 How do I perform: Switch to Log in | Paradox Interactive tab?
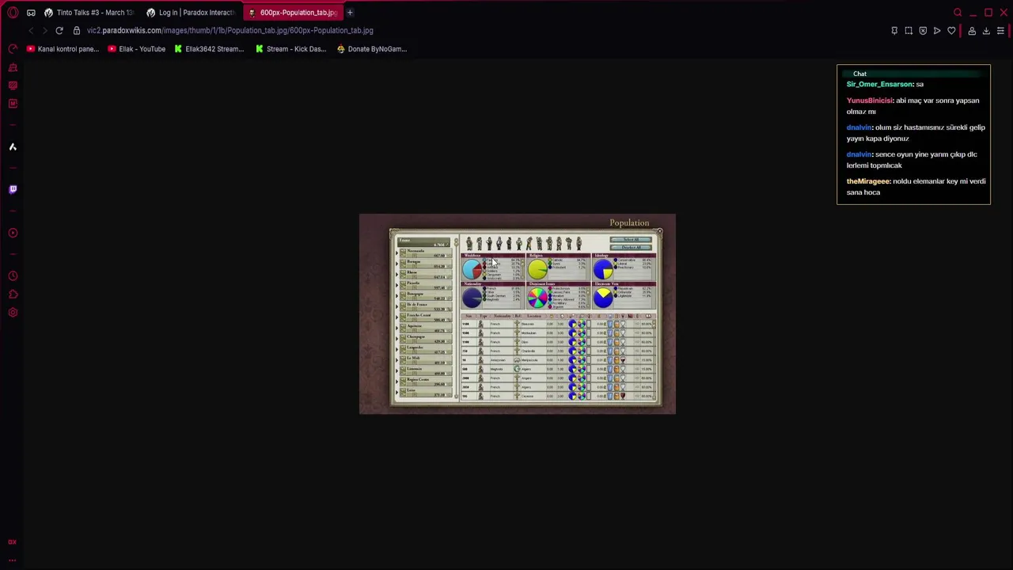[x=191, y=13]
